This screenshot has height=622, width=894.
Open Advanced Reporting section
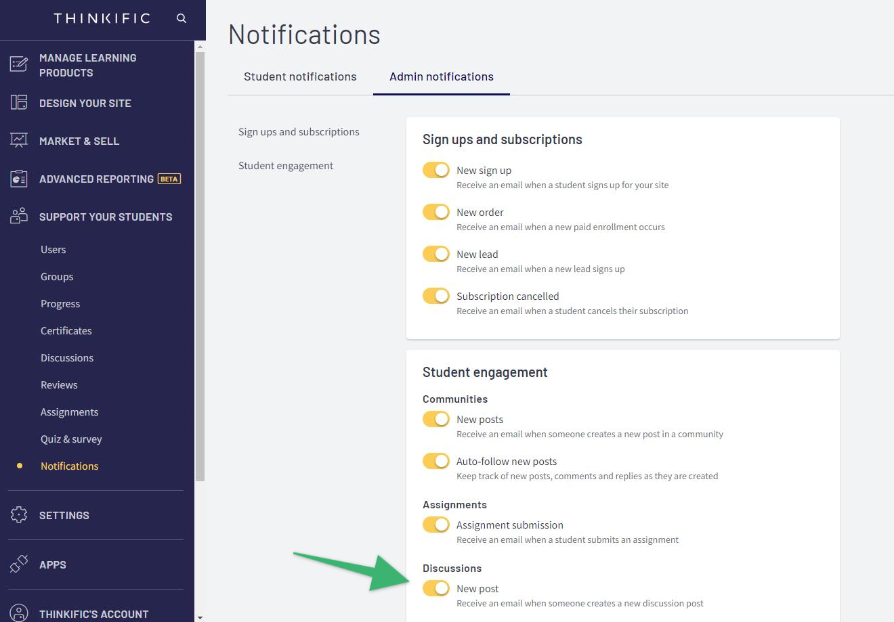click(x=96, y=179)
